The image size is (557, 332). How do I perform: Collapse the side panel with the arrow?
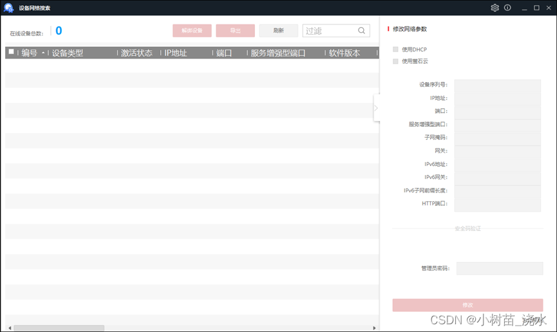pos(376,108)
